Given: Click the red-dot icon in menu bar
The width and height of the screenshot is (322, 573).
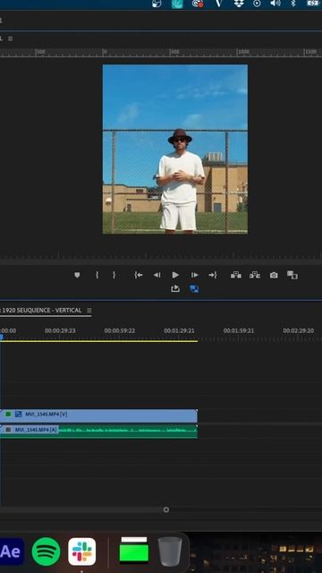Looking at the screenshot, I should tap(198, 4).
